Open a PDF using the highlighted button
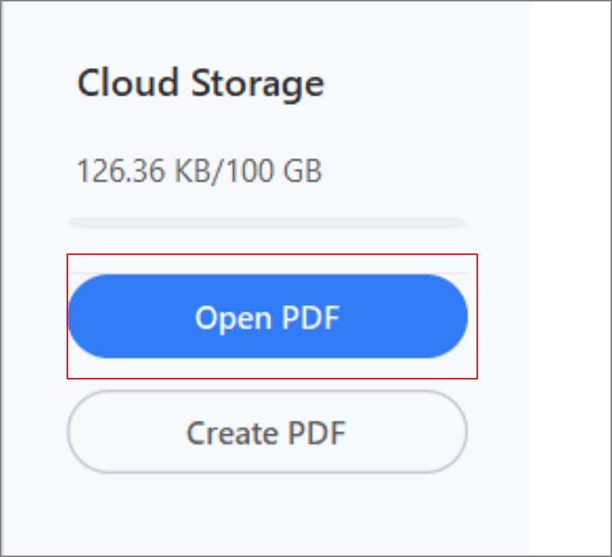 pyautogui.click(x=267, y=316)
